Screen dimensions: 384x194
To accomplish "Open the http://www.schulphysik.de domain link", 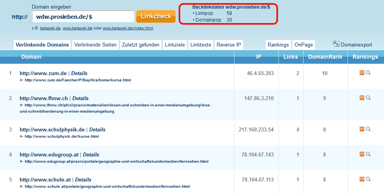I will [x=52, y=129].
